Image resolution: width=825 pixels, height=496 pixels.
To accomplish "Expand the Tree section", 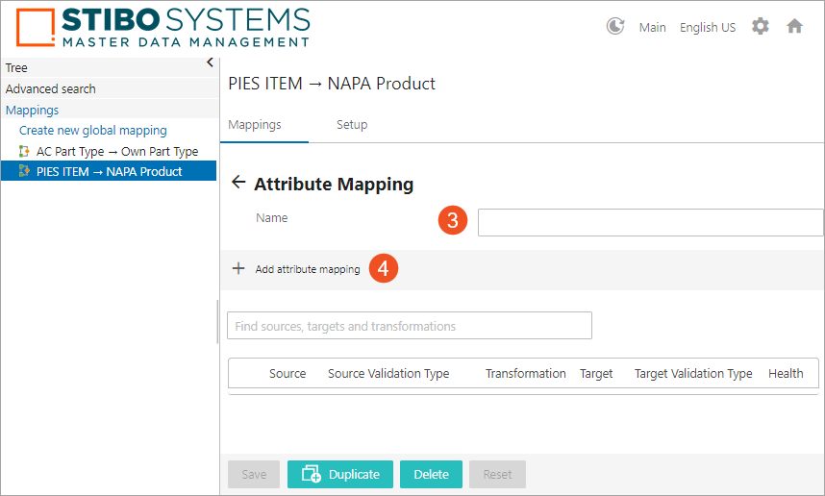I will 17,68.
